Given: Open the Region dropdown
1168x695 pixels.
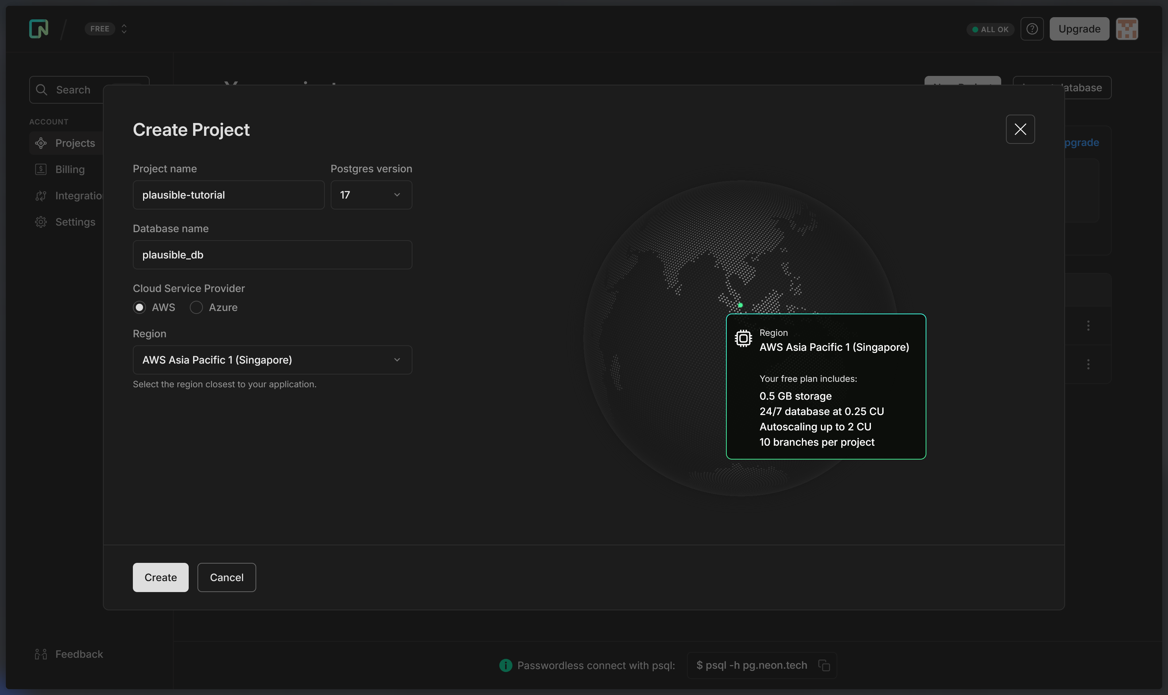Looking at the screenshot, I should 272,360.
